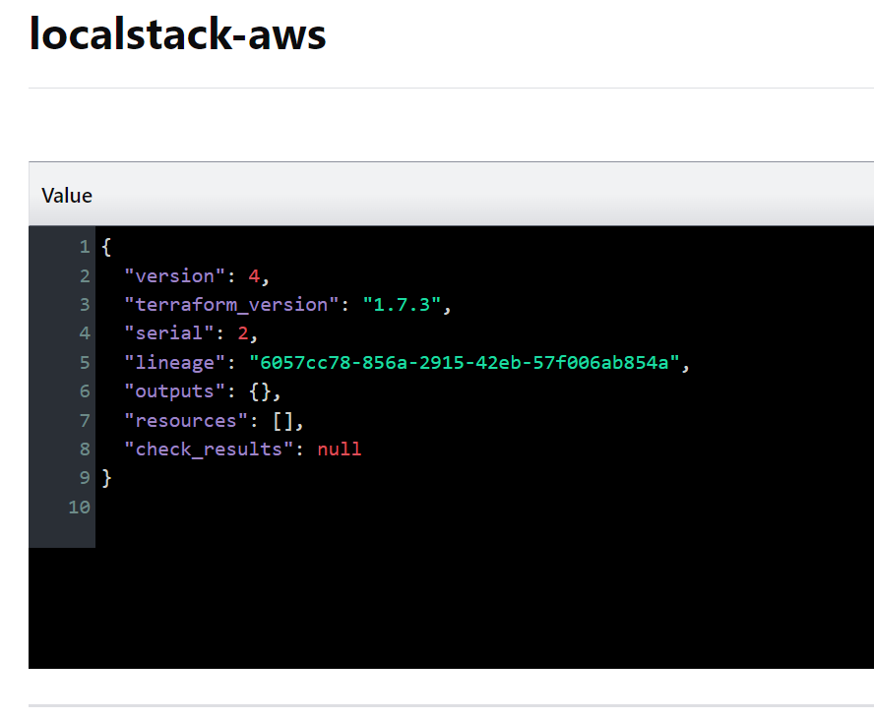This screenshot has width=874, height=719.
Task: Click the opening brace on line 1
Action: 106,247
